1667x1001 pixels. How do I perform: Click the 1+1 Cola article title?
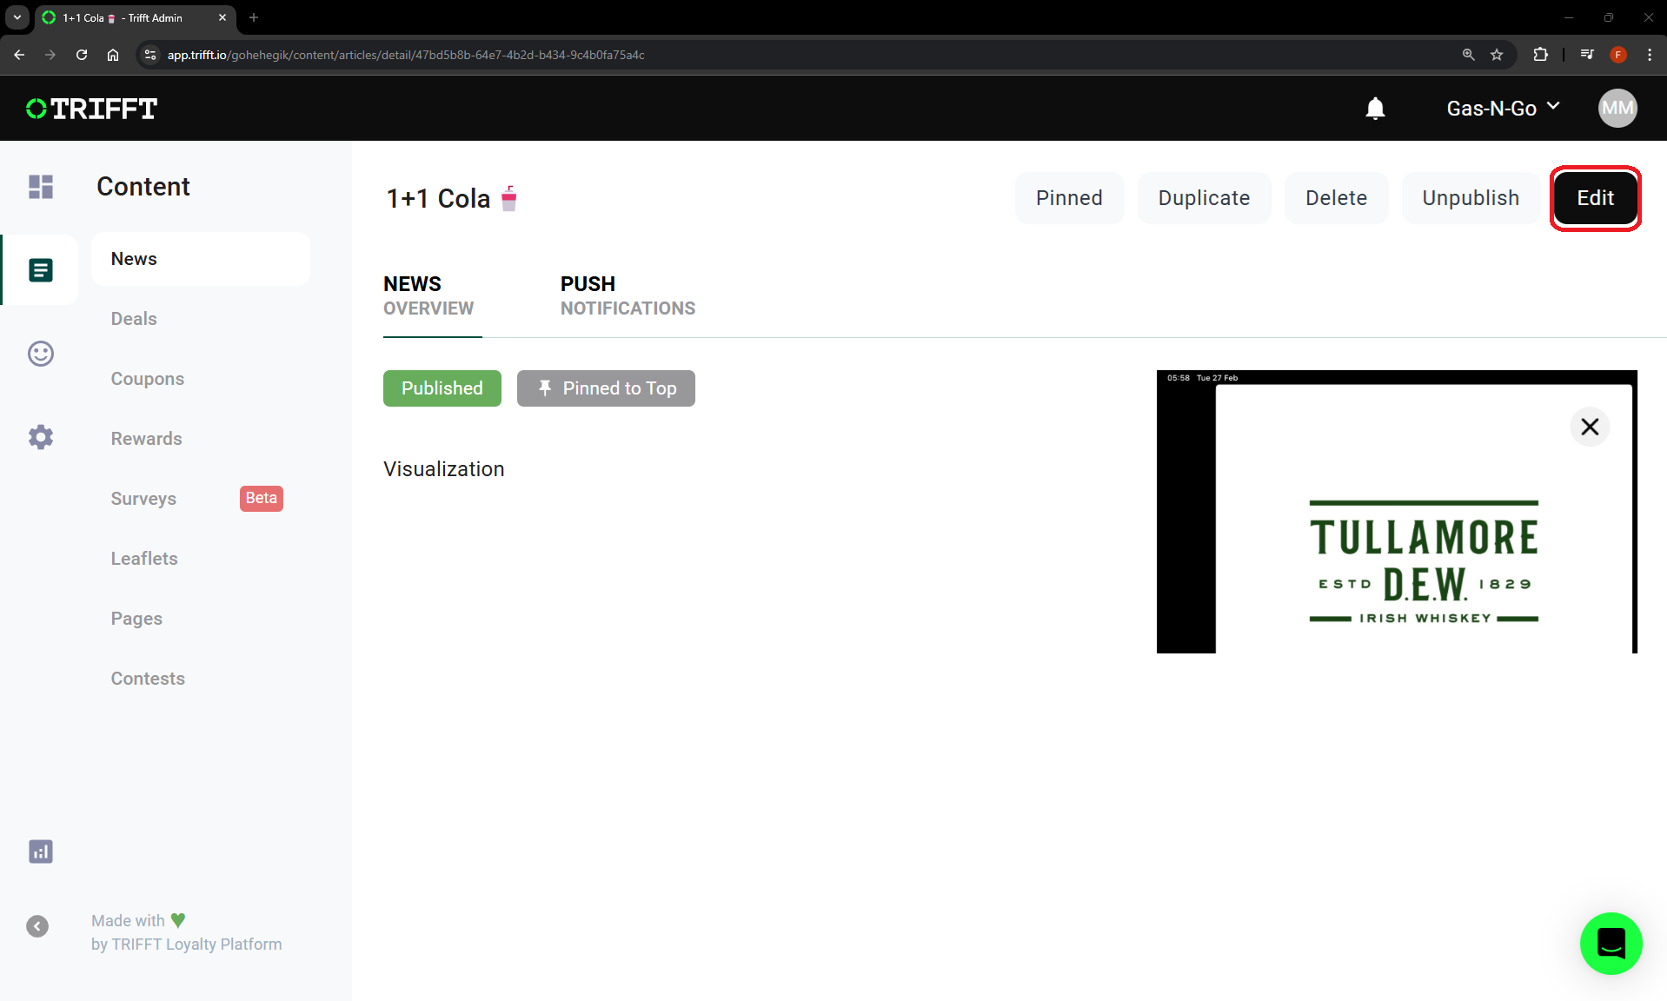[x=452, y=198]
